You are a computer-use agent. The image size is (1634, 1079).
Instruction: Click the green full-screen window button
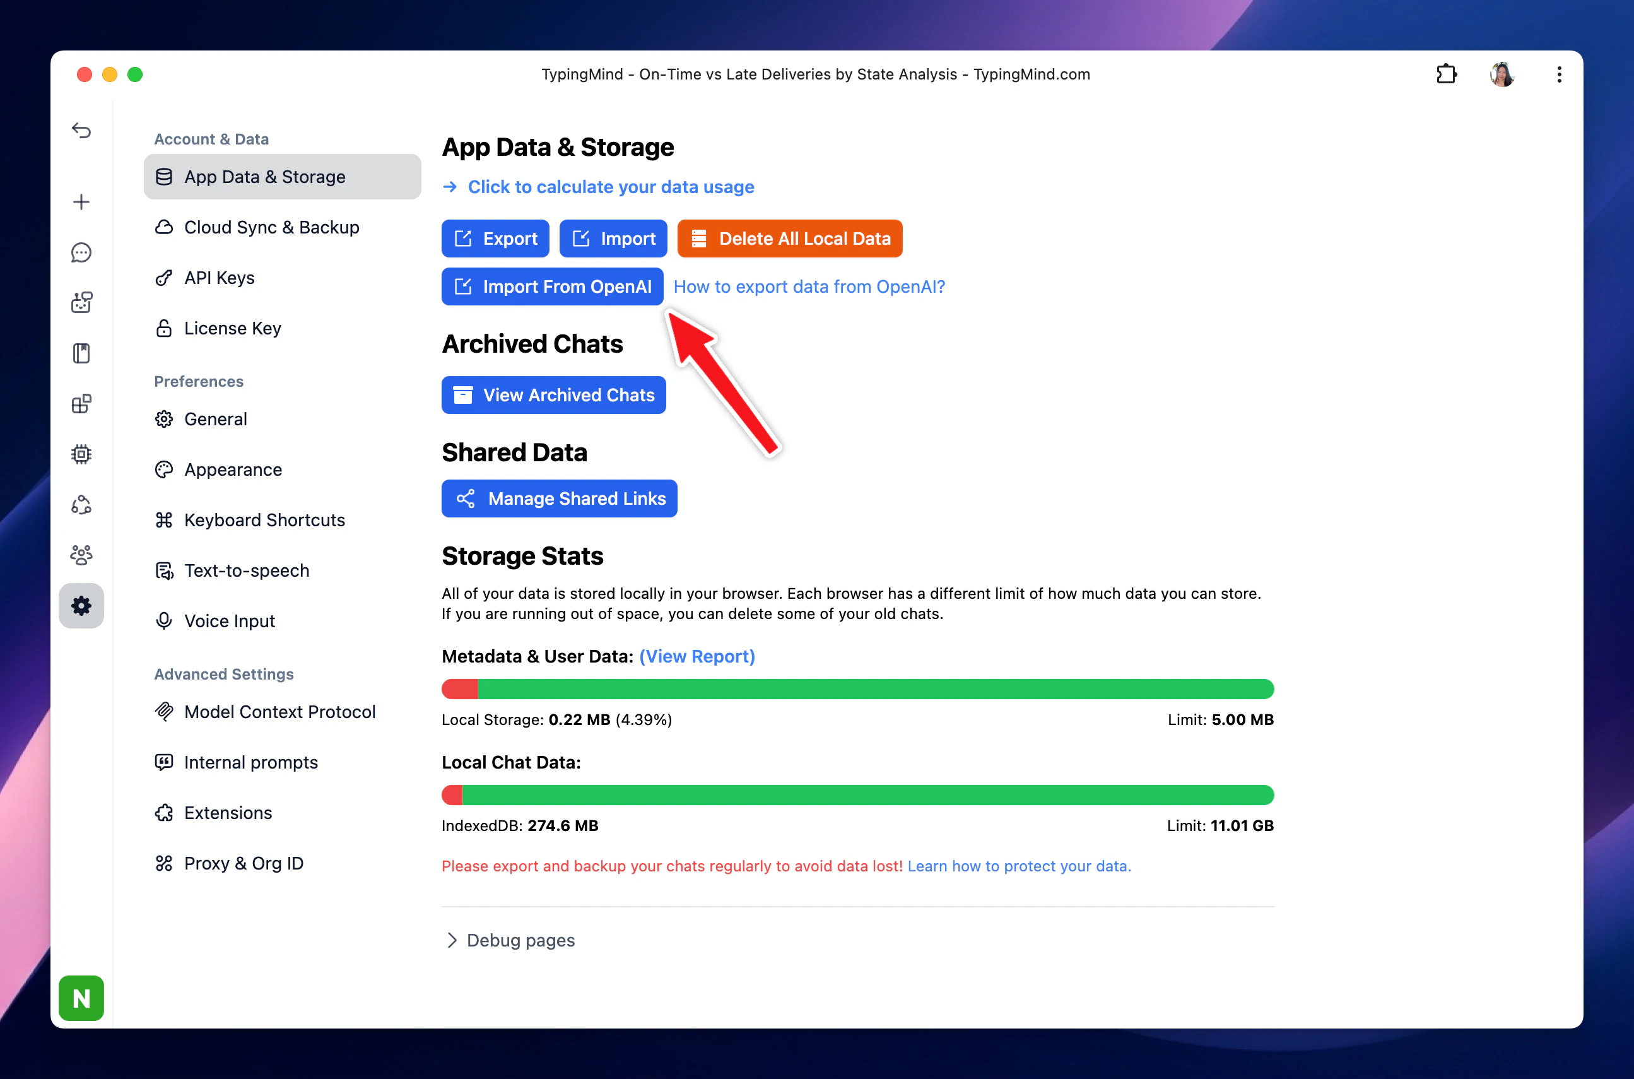tap(135, 74)
